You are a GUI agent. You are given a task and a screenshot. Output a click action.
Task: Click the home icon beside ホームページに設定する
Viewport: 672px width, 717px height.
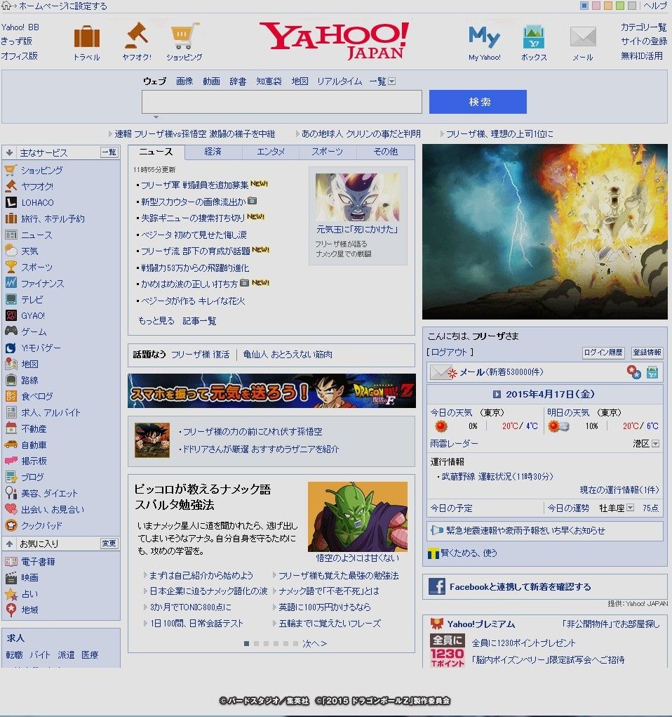pos(6,6)
